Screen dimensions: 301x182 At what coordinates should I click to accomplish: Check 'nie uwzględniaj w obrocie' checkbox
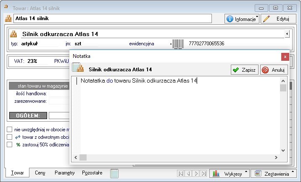pos(9,130)
